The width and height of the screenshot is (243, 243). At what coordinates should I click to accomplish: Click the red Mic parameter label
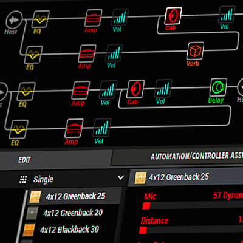(150, 196)
